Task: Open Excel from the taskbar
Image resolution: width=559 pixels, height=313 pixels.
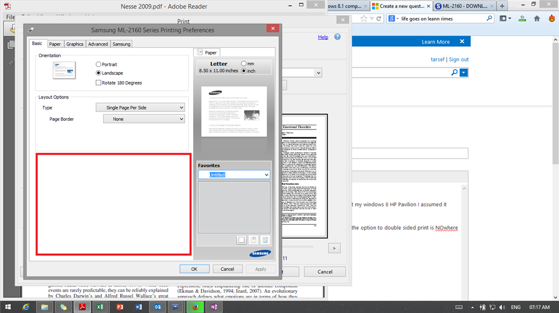Action: click(x=100, y=307)
